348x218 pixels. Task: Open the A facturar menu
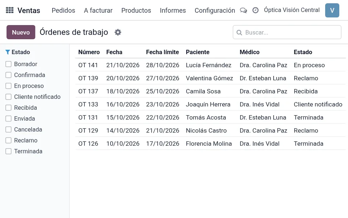click(x=98, y=11)
